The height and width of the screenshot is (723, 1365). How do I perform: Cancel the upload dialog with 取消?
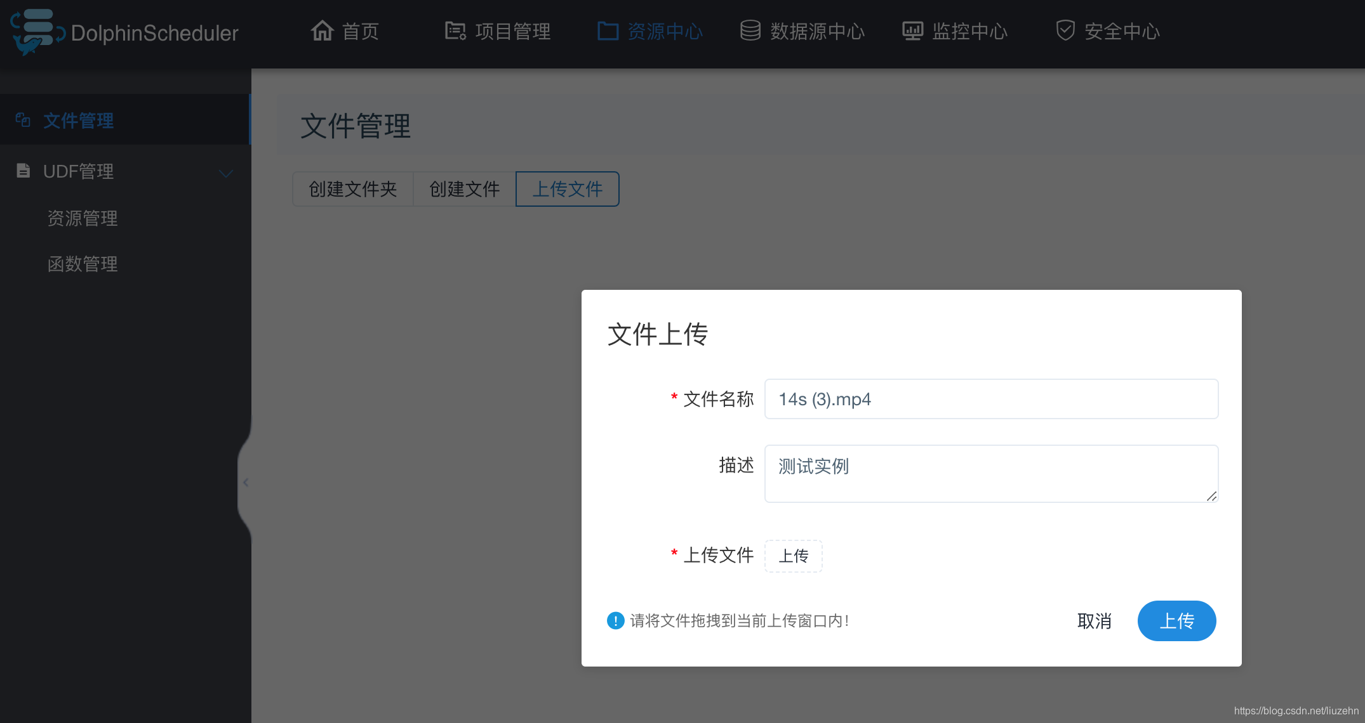pyautogui.click(x=1094, y=621)
